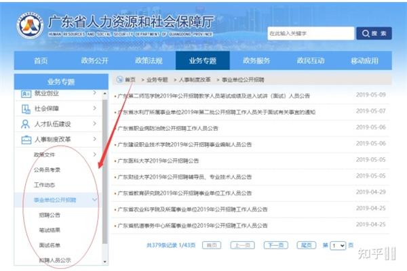The width and height of the screenshot is (407, 271).
Task: Select the 业务专题 navigation tab
Action: 203,61
